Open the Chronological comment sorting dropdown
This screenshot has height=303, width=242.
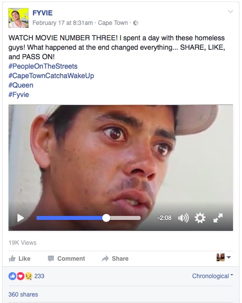point(213,276)
